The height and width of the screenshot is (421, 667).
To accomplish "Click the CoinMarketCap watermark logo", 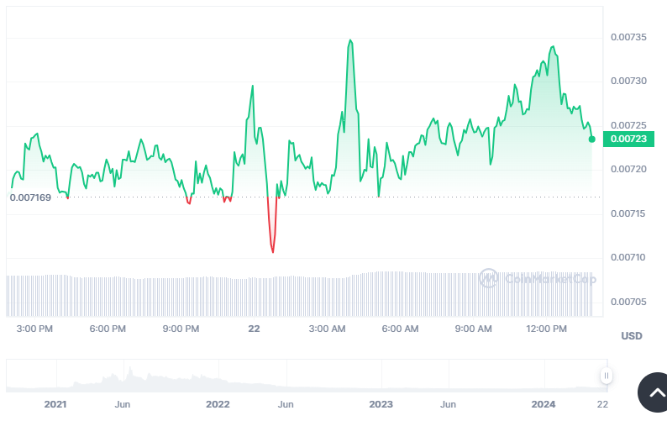I will tap(538, 278).
